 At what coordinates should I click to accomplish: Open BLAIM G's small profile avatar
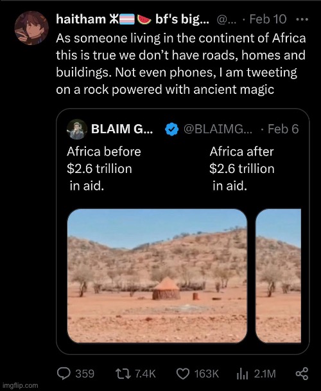77,129
